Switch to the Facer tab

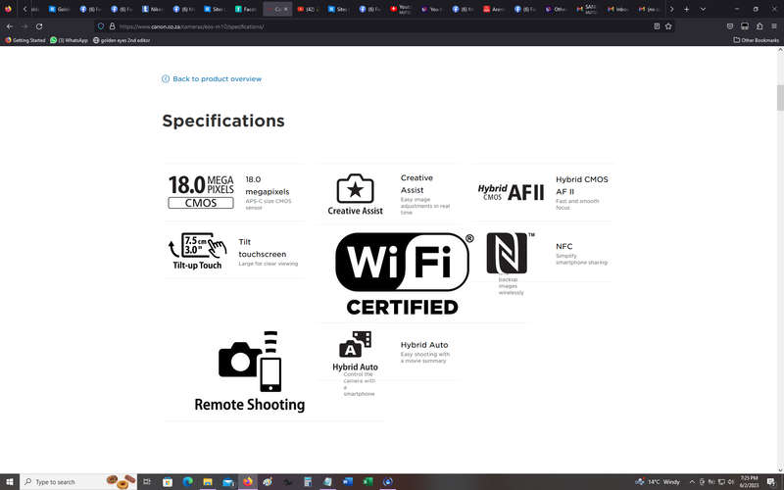click(x=245, y=9)
